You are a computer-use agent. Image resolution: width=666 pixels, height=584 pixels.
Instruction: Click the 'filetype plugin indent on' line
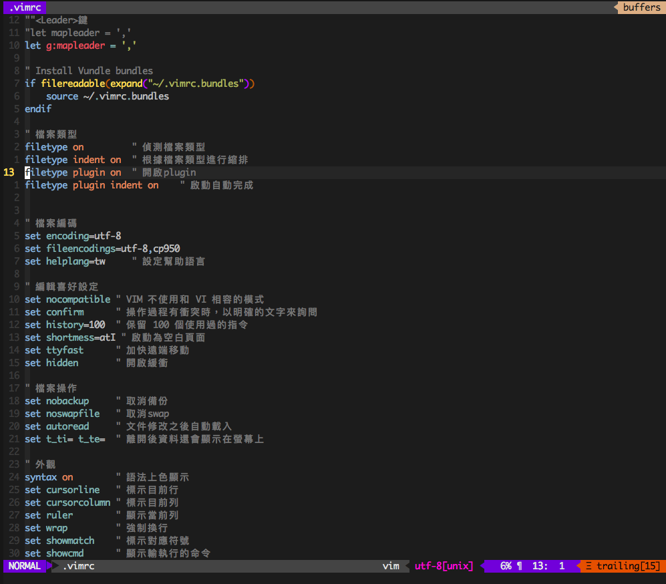[92, 185]
